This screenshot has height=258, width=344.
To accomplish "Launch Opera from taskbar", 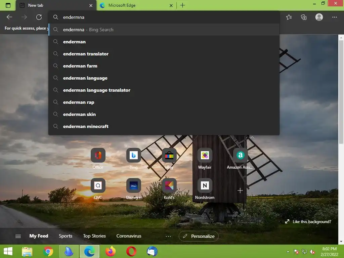I will (x=131, y=251).
